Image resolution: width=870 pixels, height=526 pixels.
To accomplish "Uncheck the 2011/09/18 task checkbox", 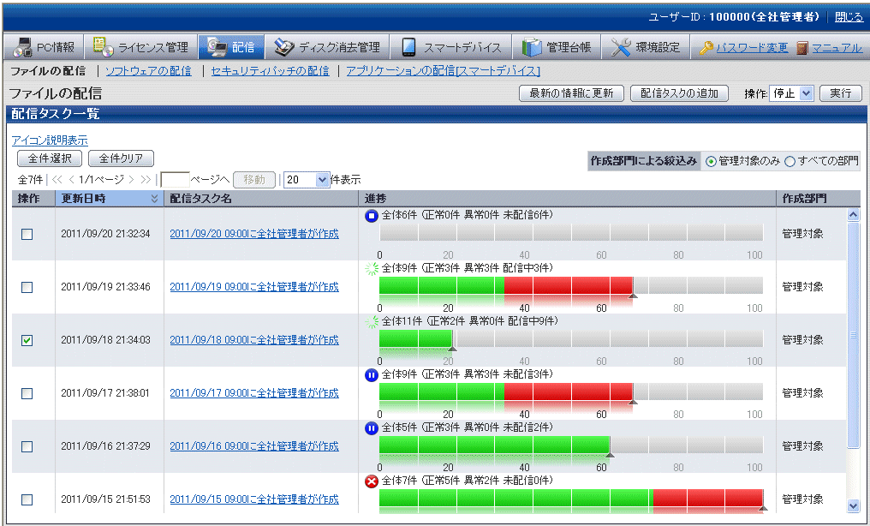I will pyautogui.click(x=27, y=340).
